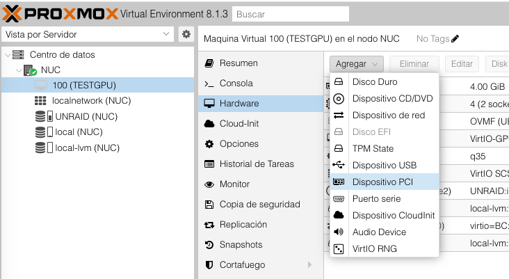
Task: Click the Cortafuego shield icon
Action: (209, 265)
